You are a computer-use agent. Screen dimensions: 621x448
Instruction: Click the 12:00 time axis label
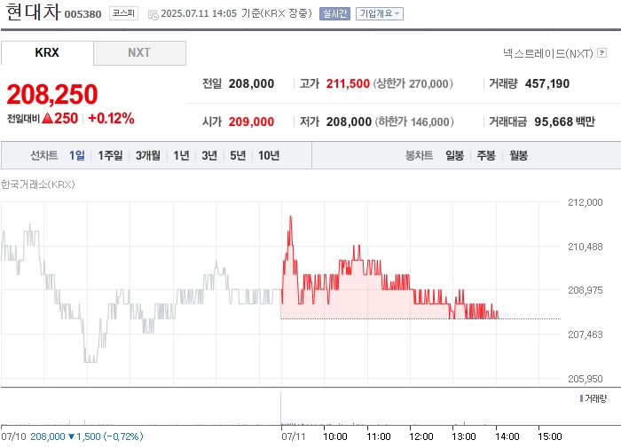tap(421, 436)
